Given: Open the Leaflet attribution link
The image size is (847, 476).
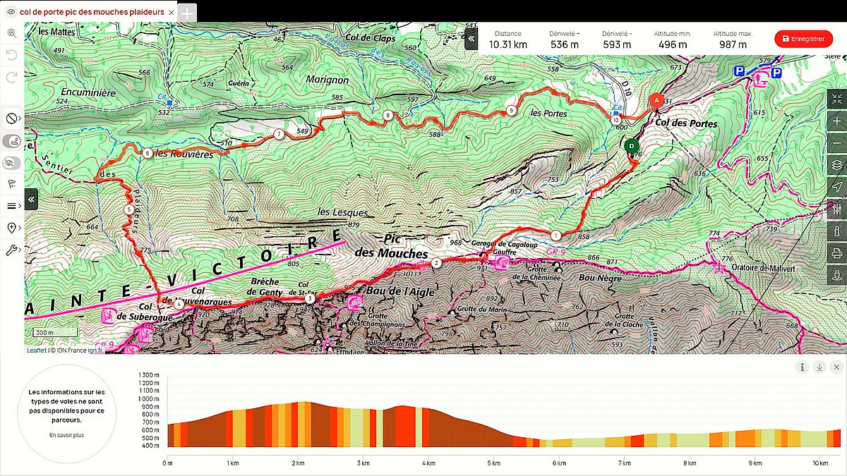Looking at the screenshot, I should tap(37, 350).
